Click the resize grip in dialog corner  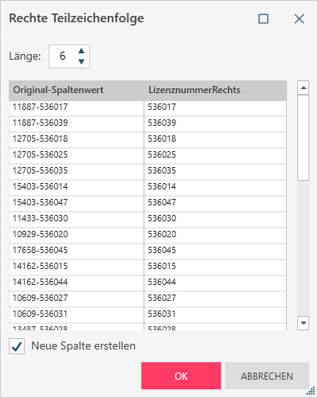tap(311, 391)
